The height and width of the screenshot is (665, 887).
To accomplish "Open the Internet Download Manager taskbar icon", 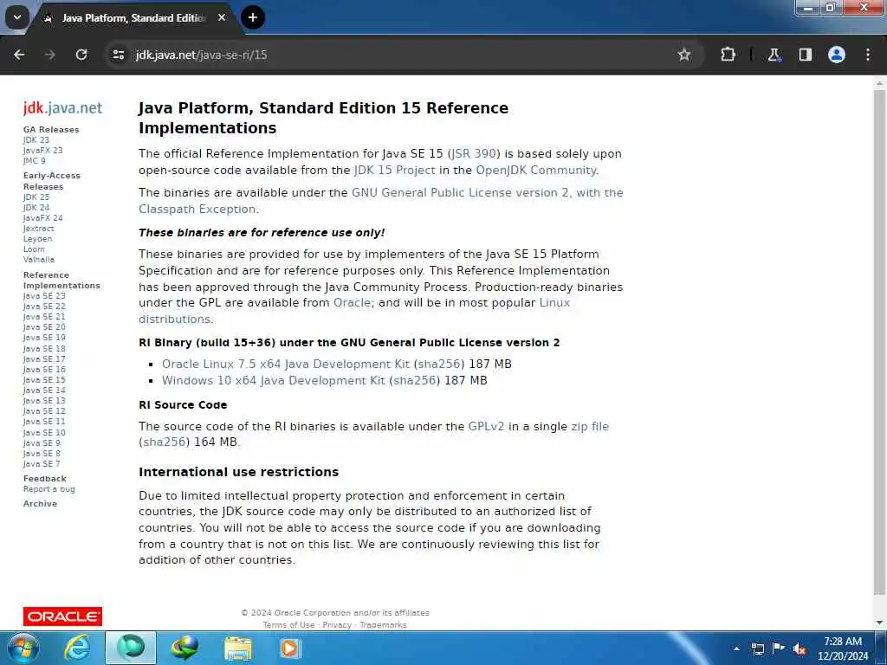I will tap(185, 648).
